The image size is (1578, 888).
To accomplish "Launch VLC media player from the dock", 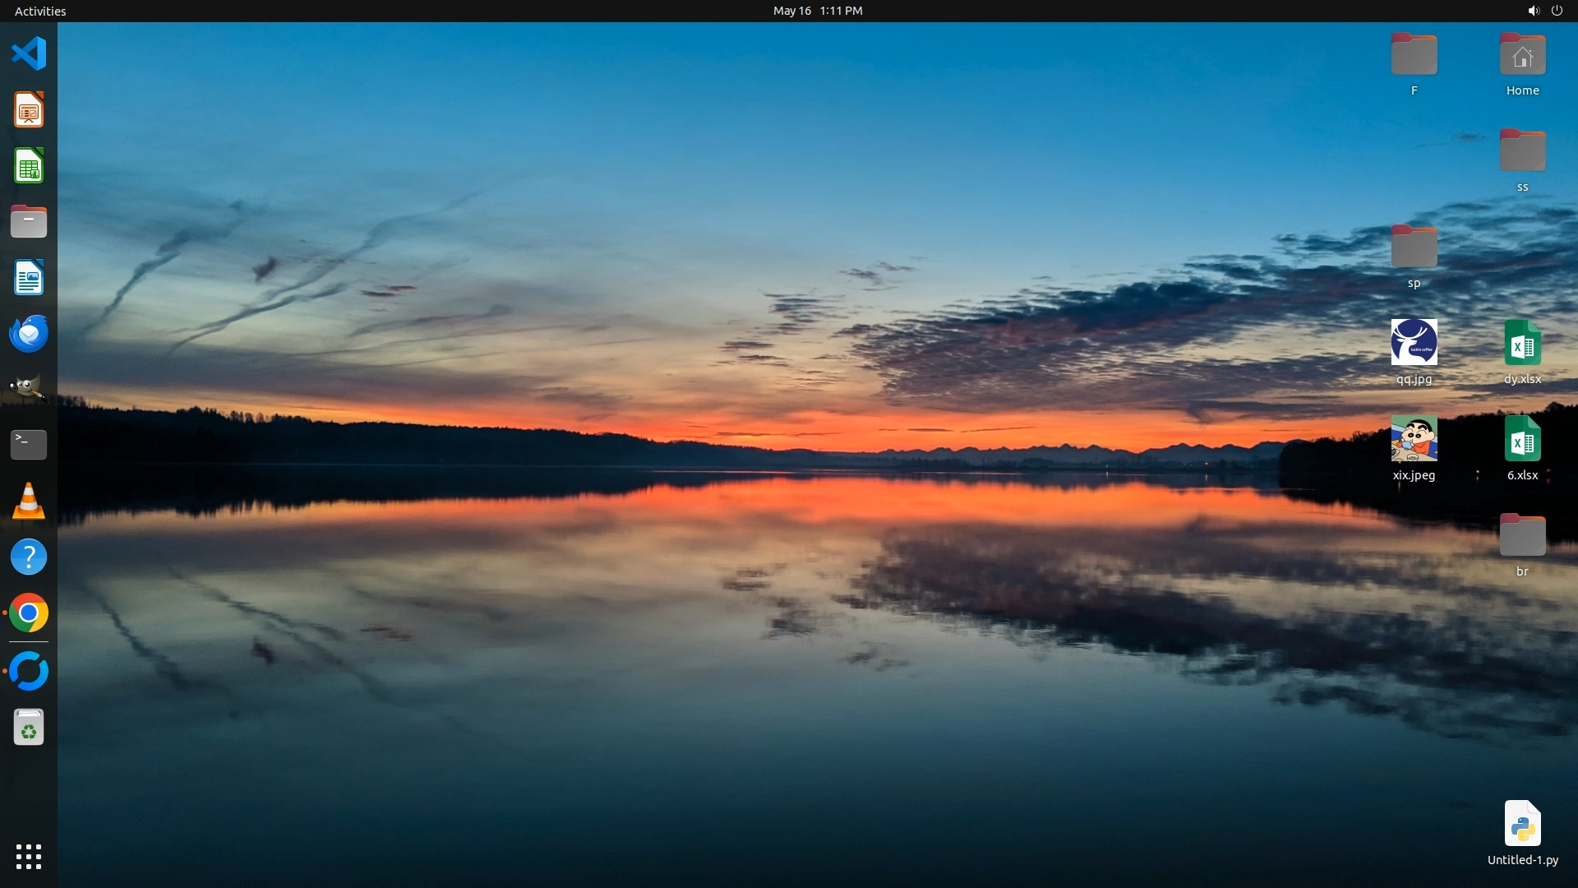I will point(29,501).
